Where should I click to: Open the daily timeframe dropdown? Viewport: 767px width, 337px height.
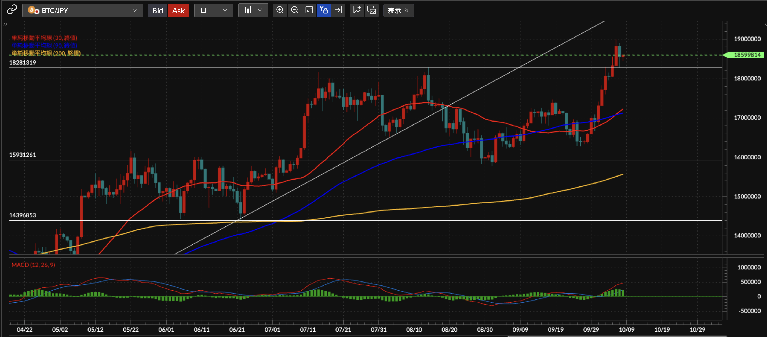pyautogui.click(x=213, y=10)
